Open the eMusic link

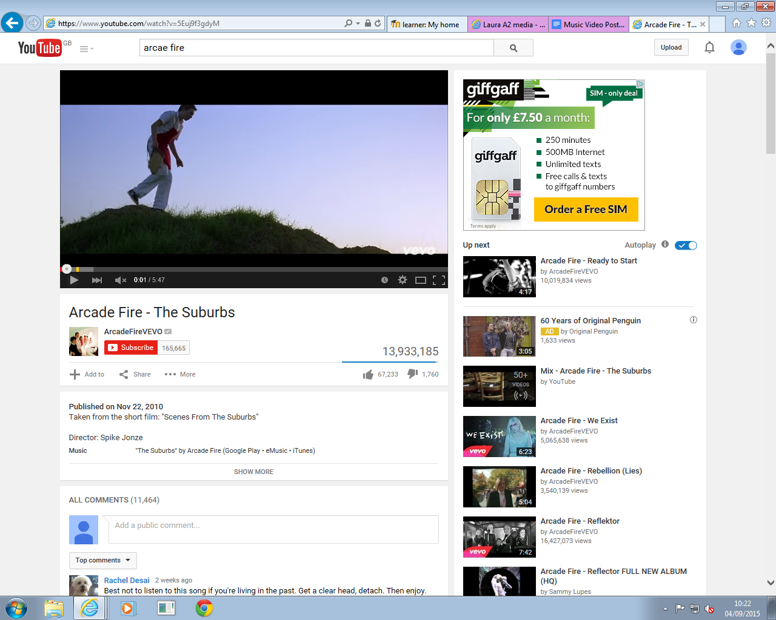[x=276, y=450]
